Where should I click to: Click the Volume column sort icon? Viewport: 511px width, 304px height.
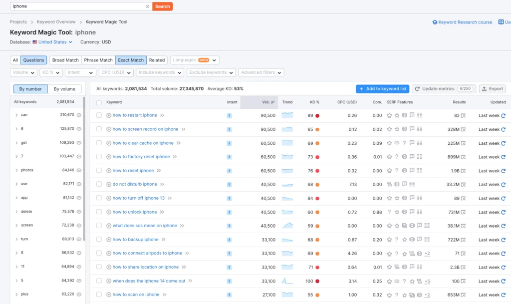[x=273, y=102]
